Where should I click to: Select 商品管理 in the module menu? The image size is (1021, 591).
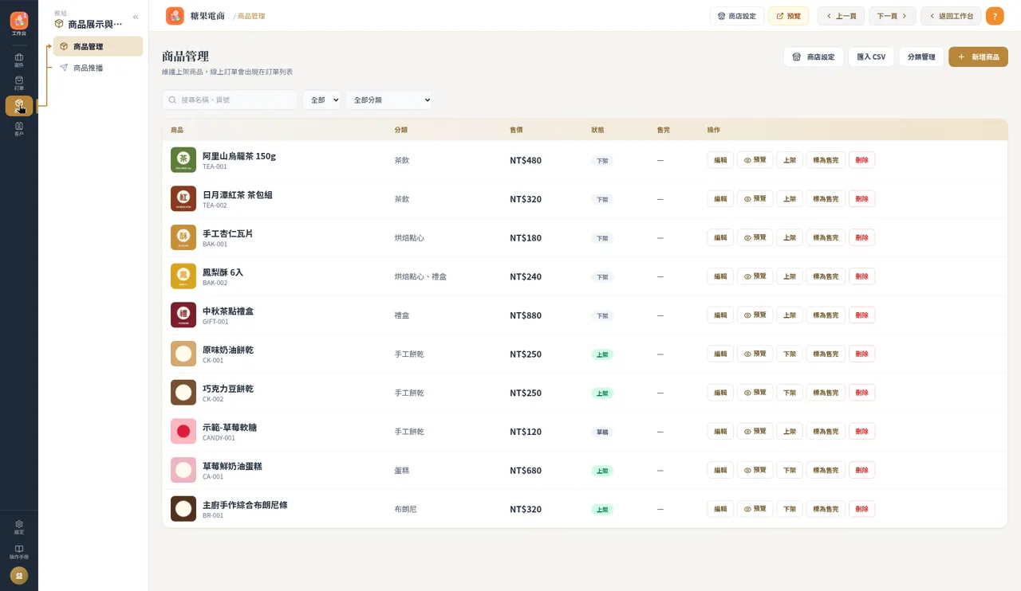tap(98, 46)
